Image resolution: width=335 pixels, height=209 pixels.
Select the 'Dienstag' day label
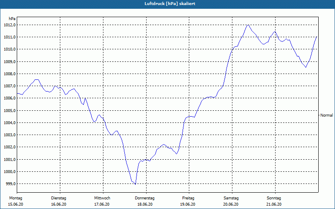coord(59,198)
